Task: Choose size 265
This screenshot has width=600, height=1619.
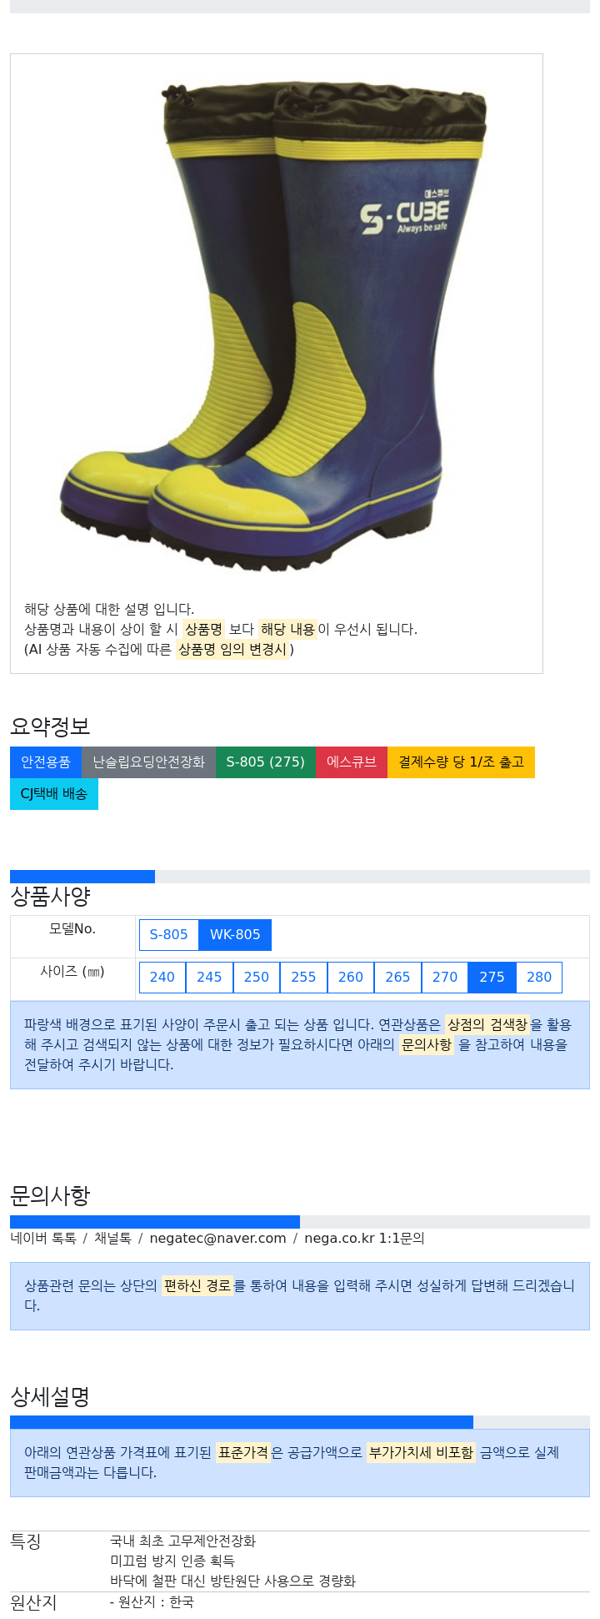Action: point(398,978)
